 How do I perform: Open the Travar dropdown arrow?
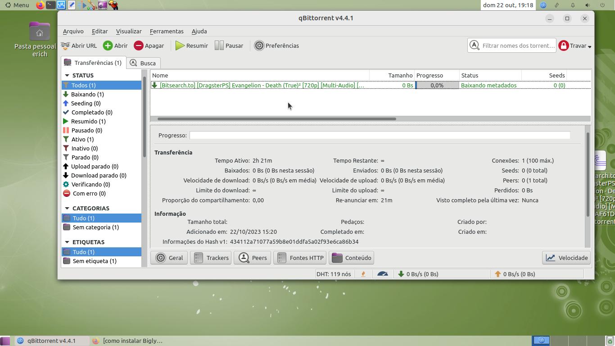point(589,46)
